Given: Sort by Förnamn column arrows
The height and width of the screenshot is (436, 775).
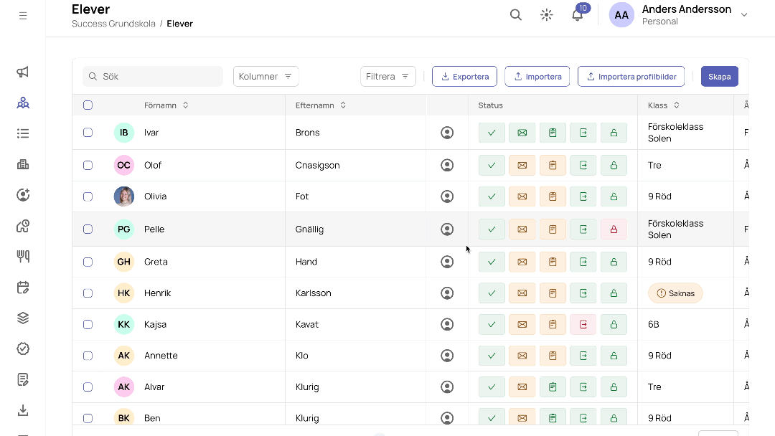Looking at the screenshot, I should [185, 105].
